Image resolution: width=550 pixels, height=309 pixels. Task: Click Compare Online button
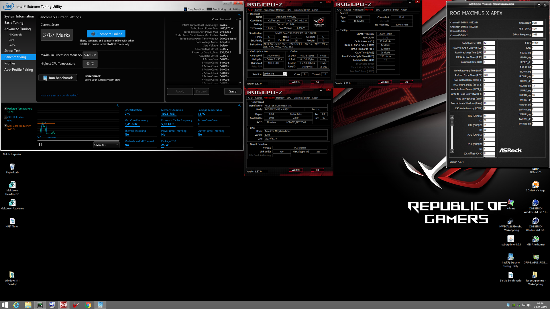(106, 34)
